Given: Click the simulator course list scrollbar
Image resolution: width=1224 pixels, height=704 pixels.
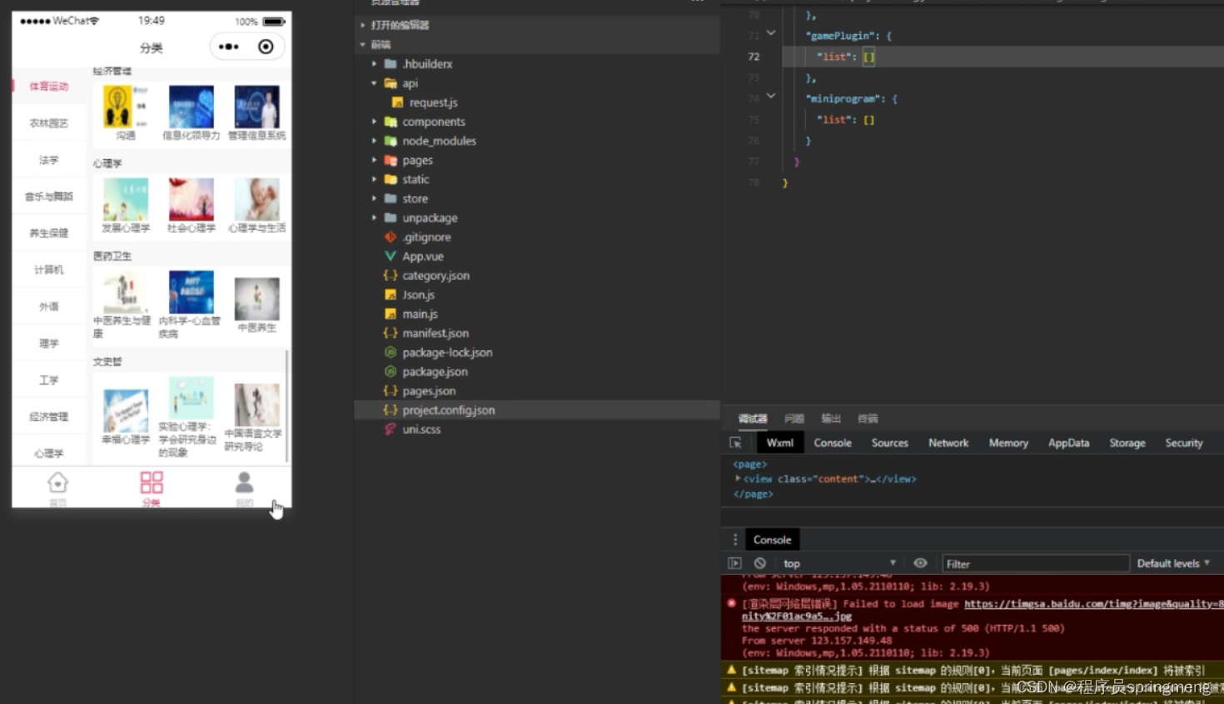Looking at the screenshot, I should coord(287,406).
